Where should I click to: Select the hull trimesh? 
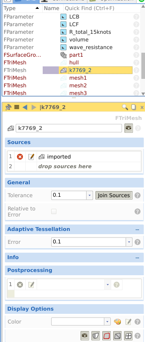[x=74, y=63]
